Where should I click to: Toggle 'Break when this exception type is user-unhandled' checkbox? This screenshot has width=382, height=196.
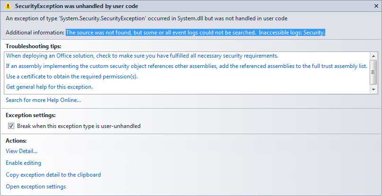pos(11,126)
